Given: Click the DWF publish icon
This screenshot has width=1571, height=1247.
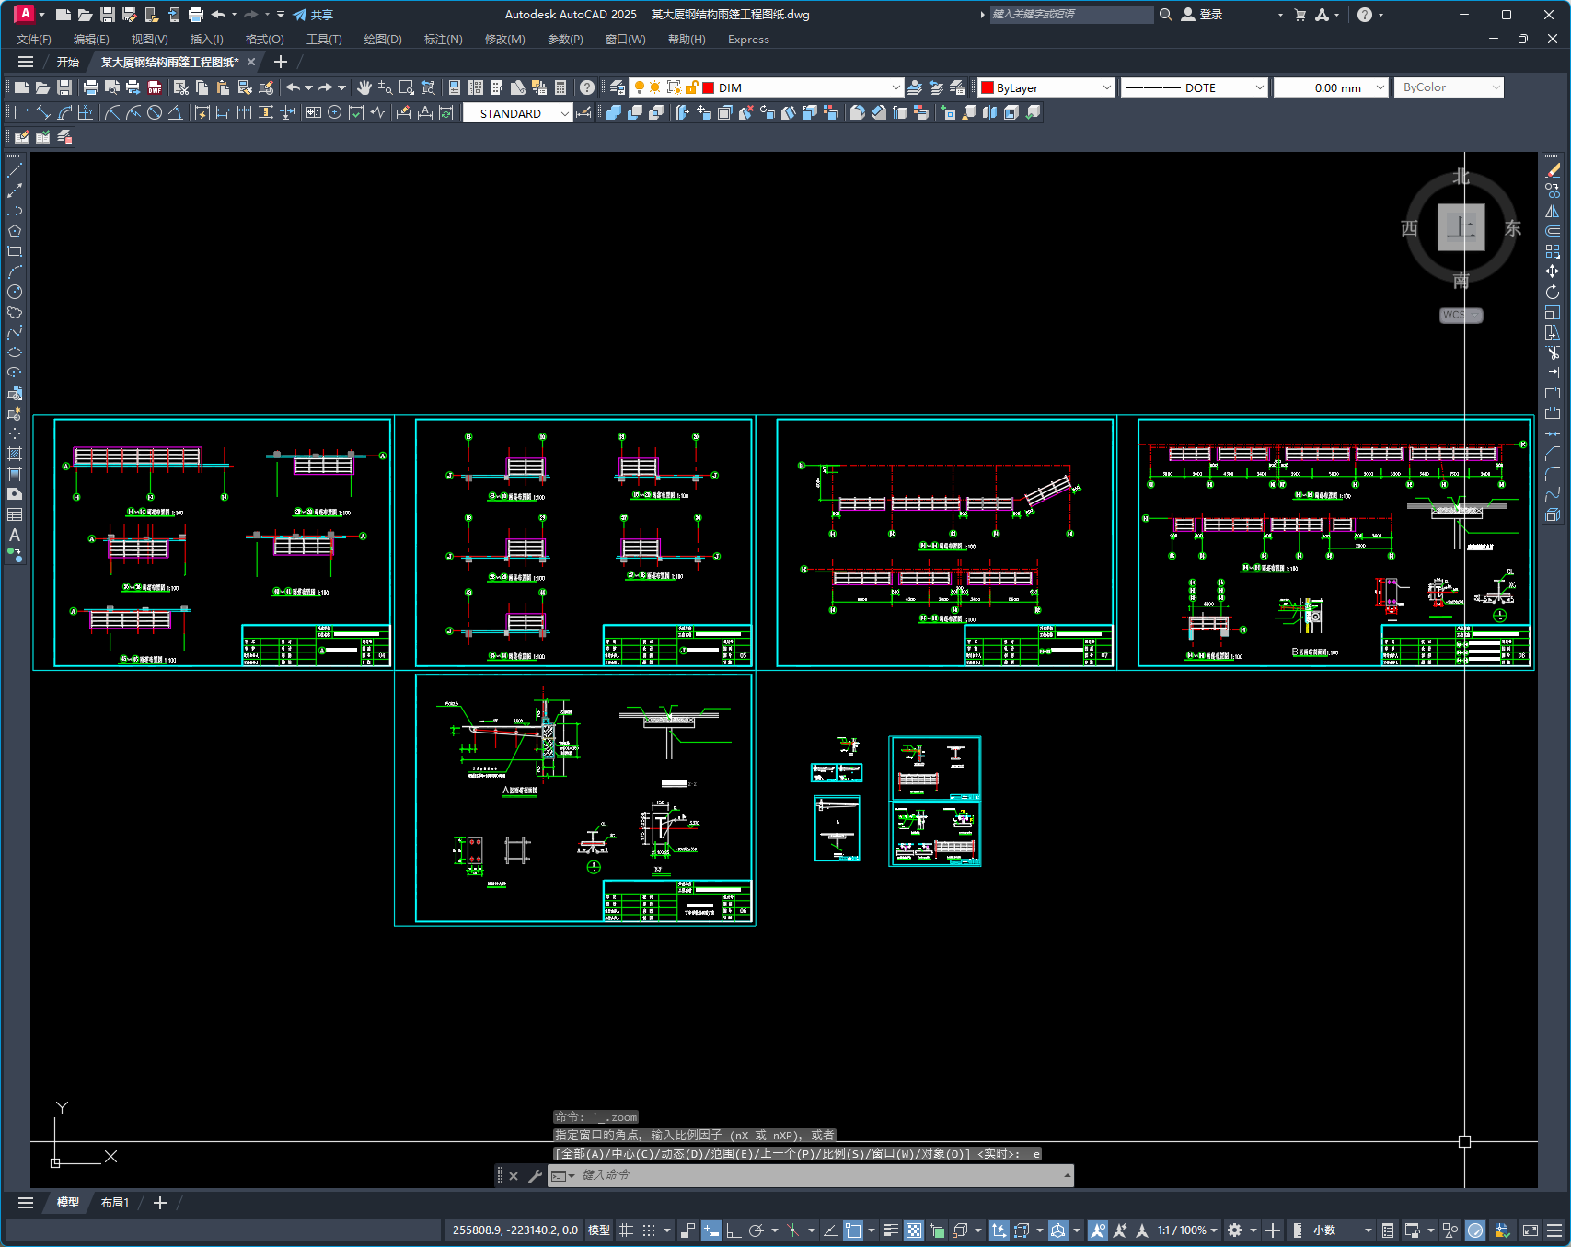Looking at the screenshot, I should [155, 87].
